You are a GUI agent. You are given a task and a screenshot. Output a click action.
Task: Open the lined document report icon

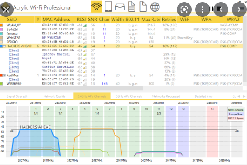click(132, 7)
